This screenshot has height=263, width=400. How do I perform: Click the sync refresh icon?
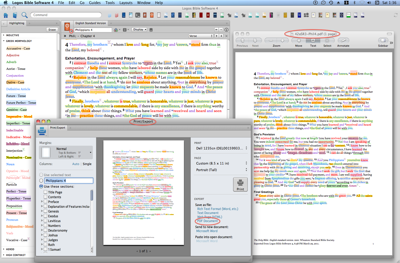click(395, 15)
